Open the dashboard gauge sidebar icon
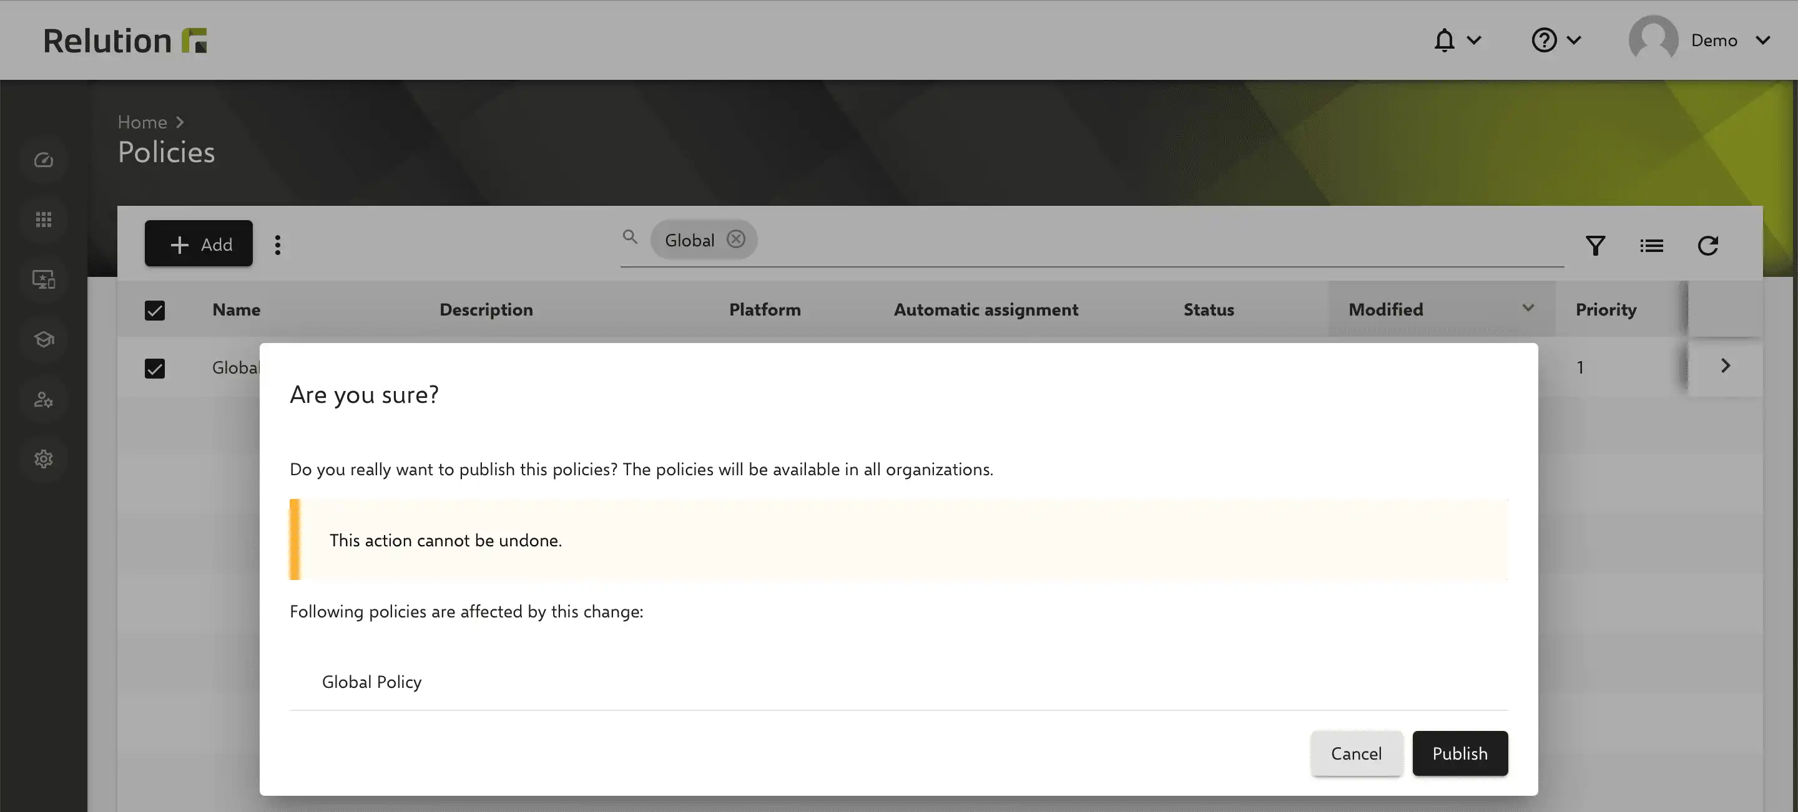1798x812 pixels. click(x=43, y=160)
